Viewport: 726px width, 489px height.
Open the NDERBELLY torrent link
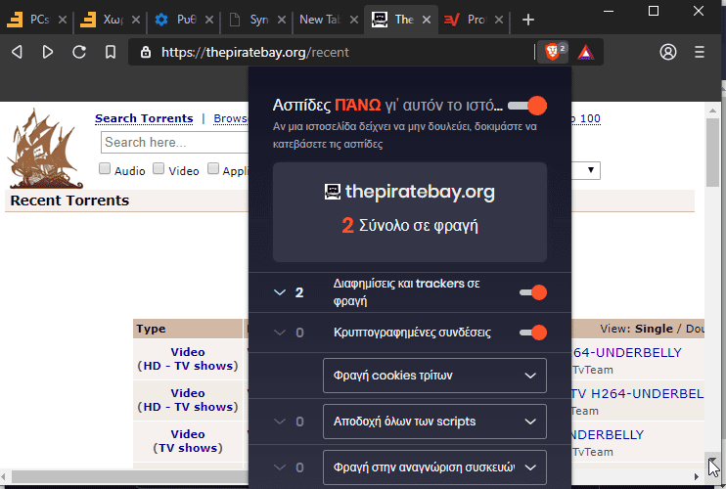[608, 435]
